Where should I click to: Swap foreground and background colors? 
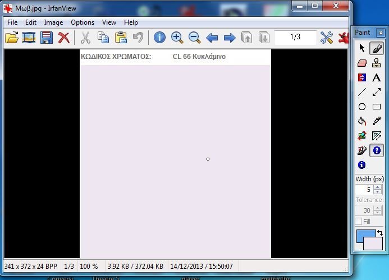pos(380,233)
